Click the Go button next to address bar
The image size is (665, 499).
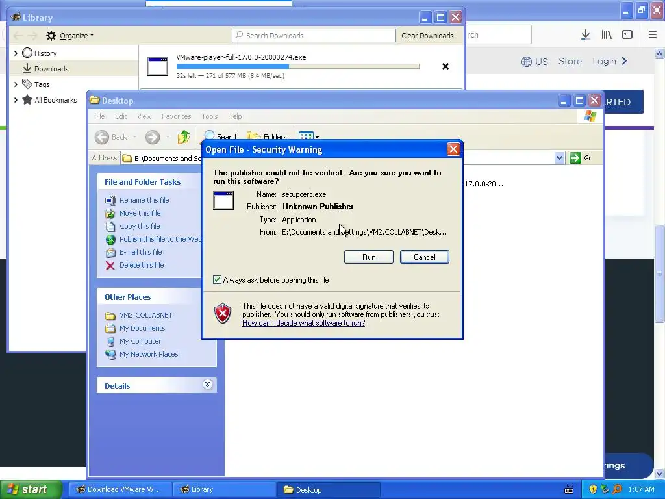[x=581, y=158]
